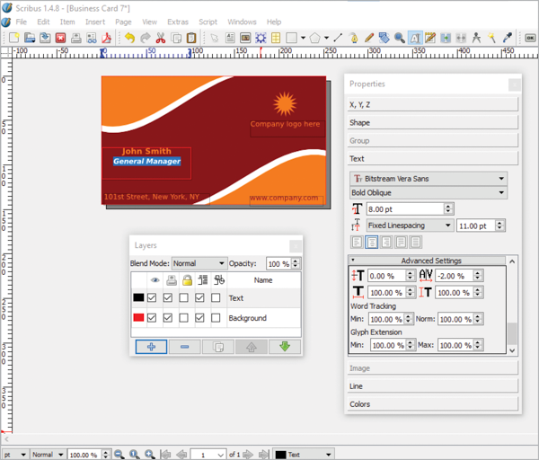Image resolution: width=539 pixels, height=460 pixels.
Task: Open the File menu
Action: coord(21,22)
